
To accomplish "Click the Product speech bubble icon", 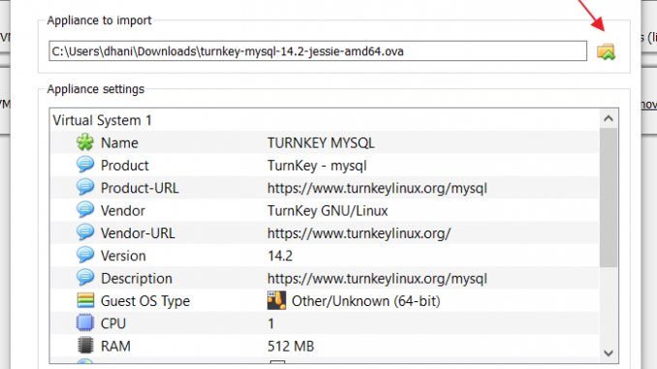I will (x=85, y=165).
